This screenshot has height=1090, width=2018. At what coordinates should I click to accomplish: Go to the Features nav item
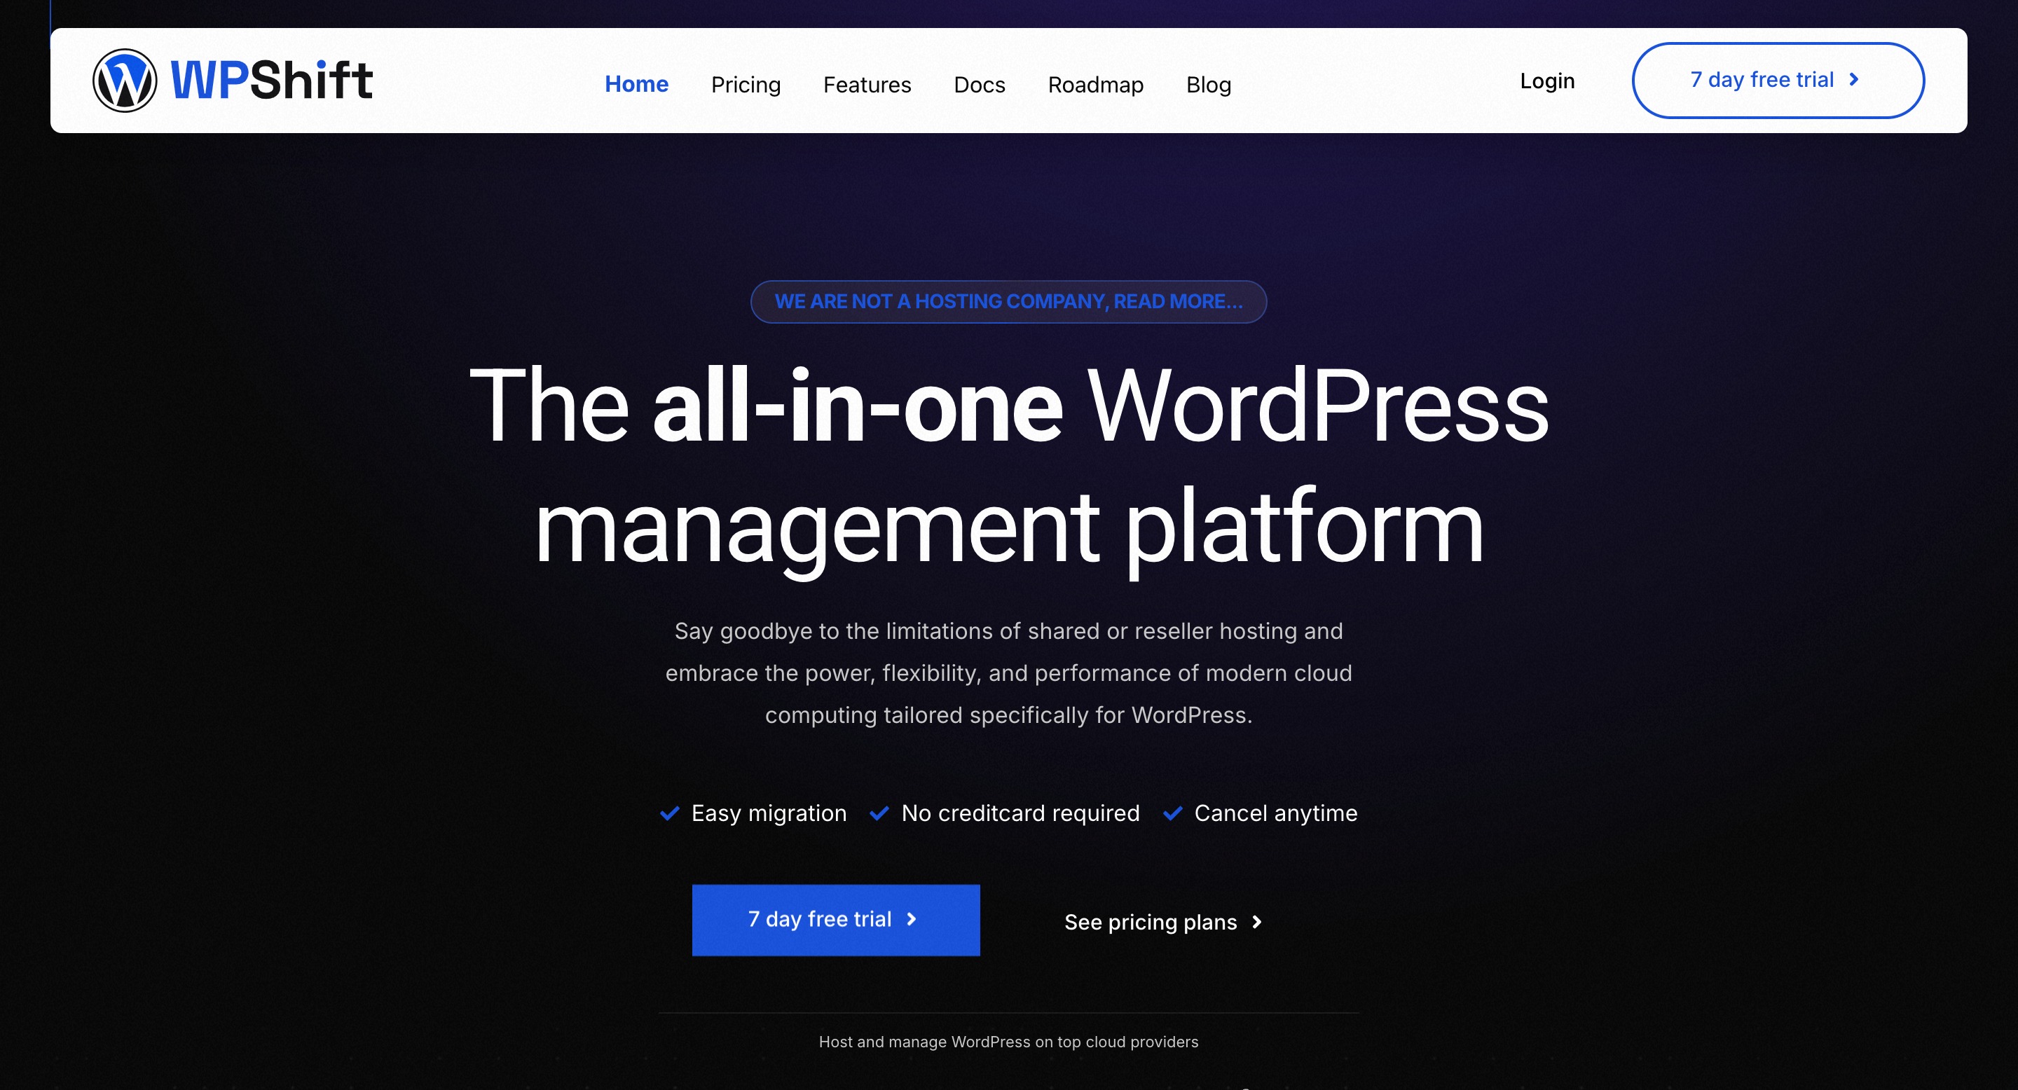click(x=867, y=84)
